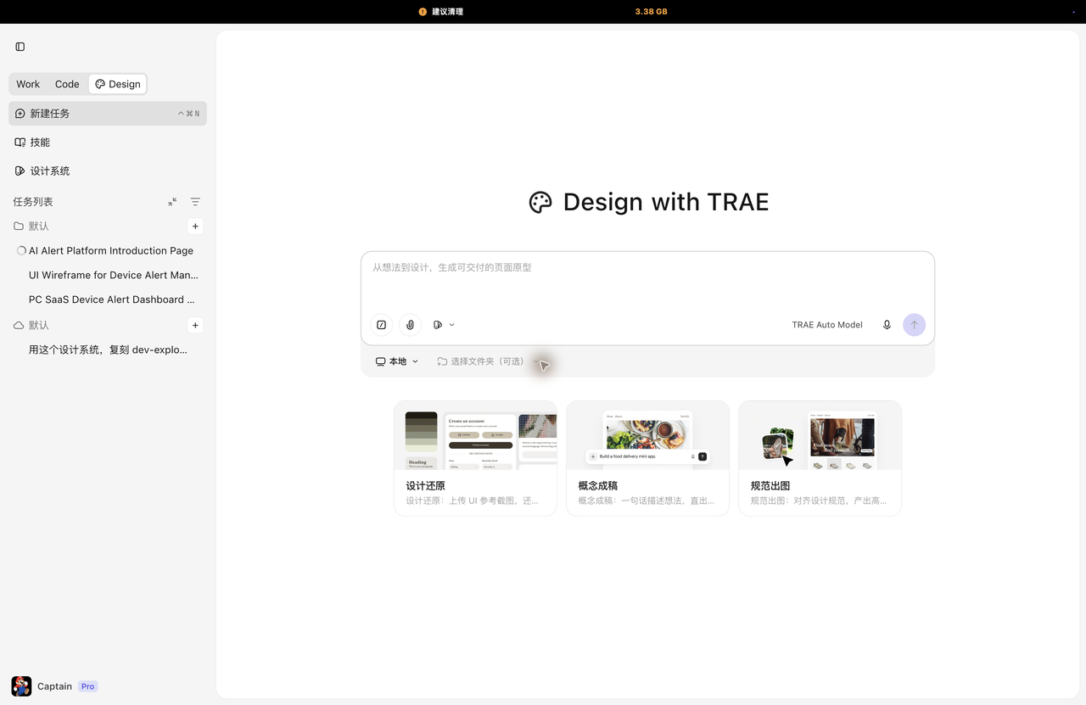Add a task to the cloud 默认 group
The image size is (1086, 705).
coord(195,326)
